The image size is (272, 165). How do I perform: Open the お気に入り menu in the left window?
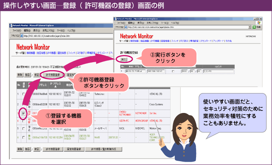click(48, 30)
